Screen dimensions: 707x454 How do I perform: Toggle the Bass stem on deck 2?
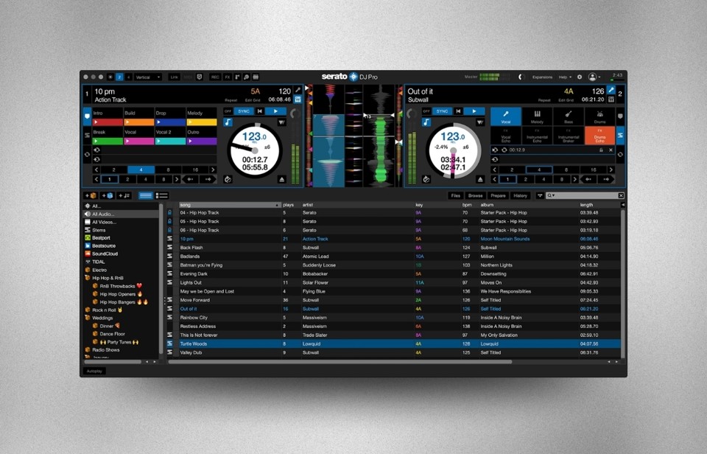coord(569,116)
